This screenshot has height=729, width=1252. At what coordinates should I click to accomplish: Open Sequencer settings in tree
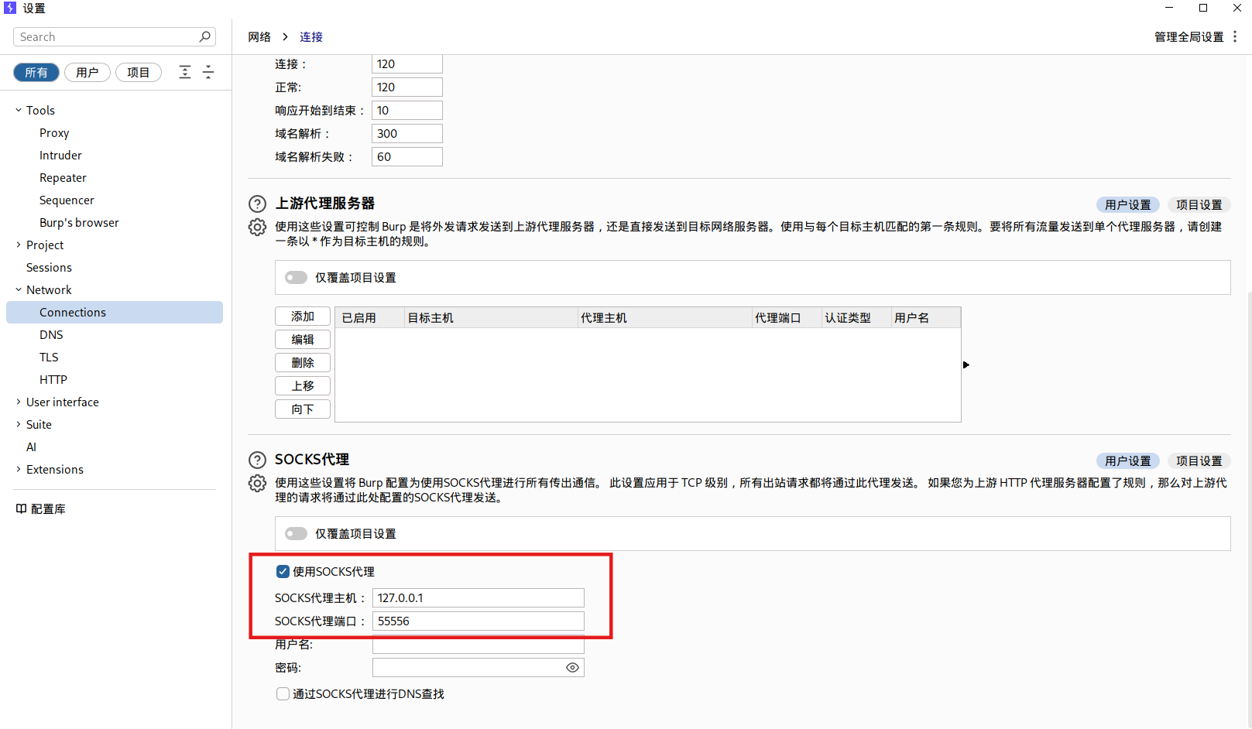point(67,200)
